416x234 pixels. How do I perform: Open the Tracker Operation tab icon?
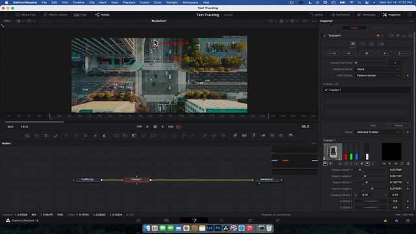point(363,44)
